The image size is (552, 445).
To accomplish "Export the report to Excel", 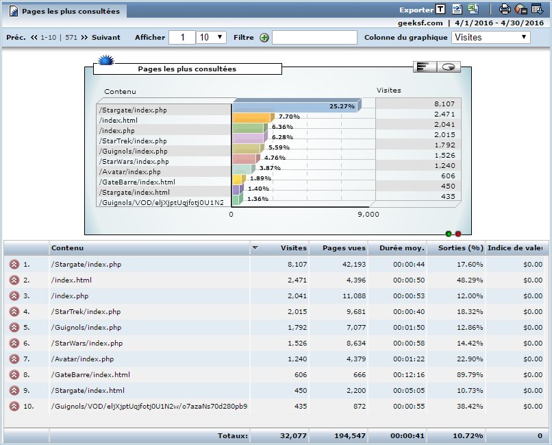I will tap(473, 10).
